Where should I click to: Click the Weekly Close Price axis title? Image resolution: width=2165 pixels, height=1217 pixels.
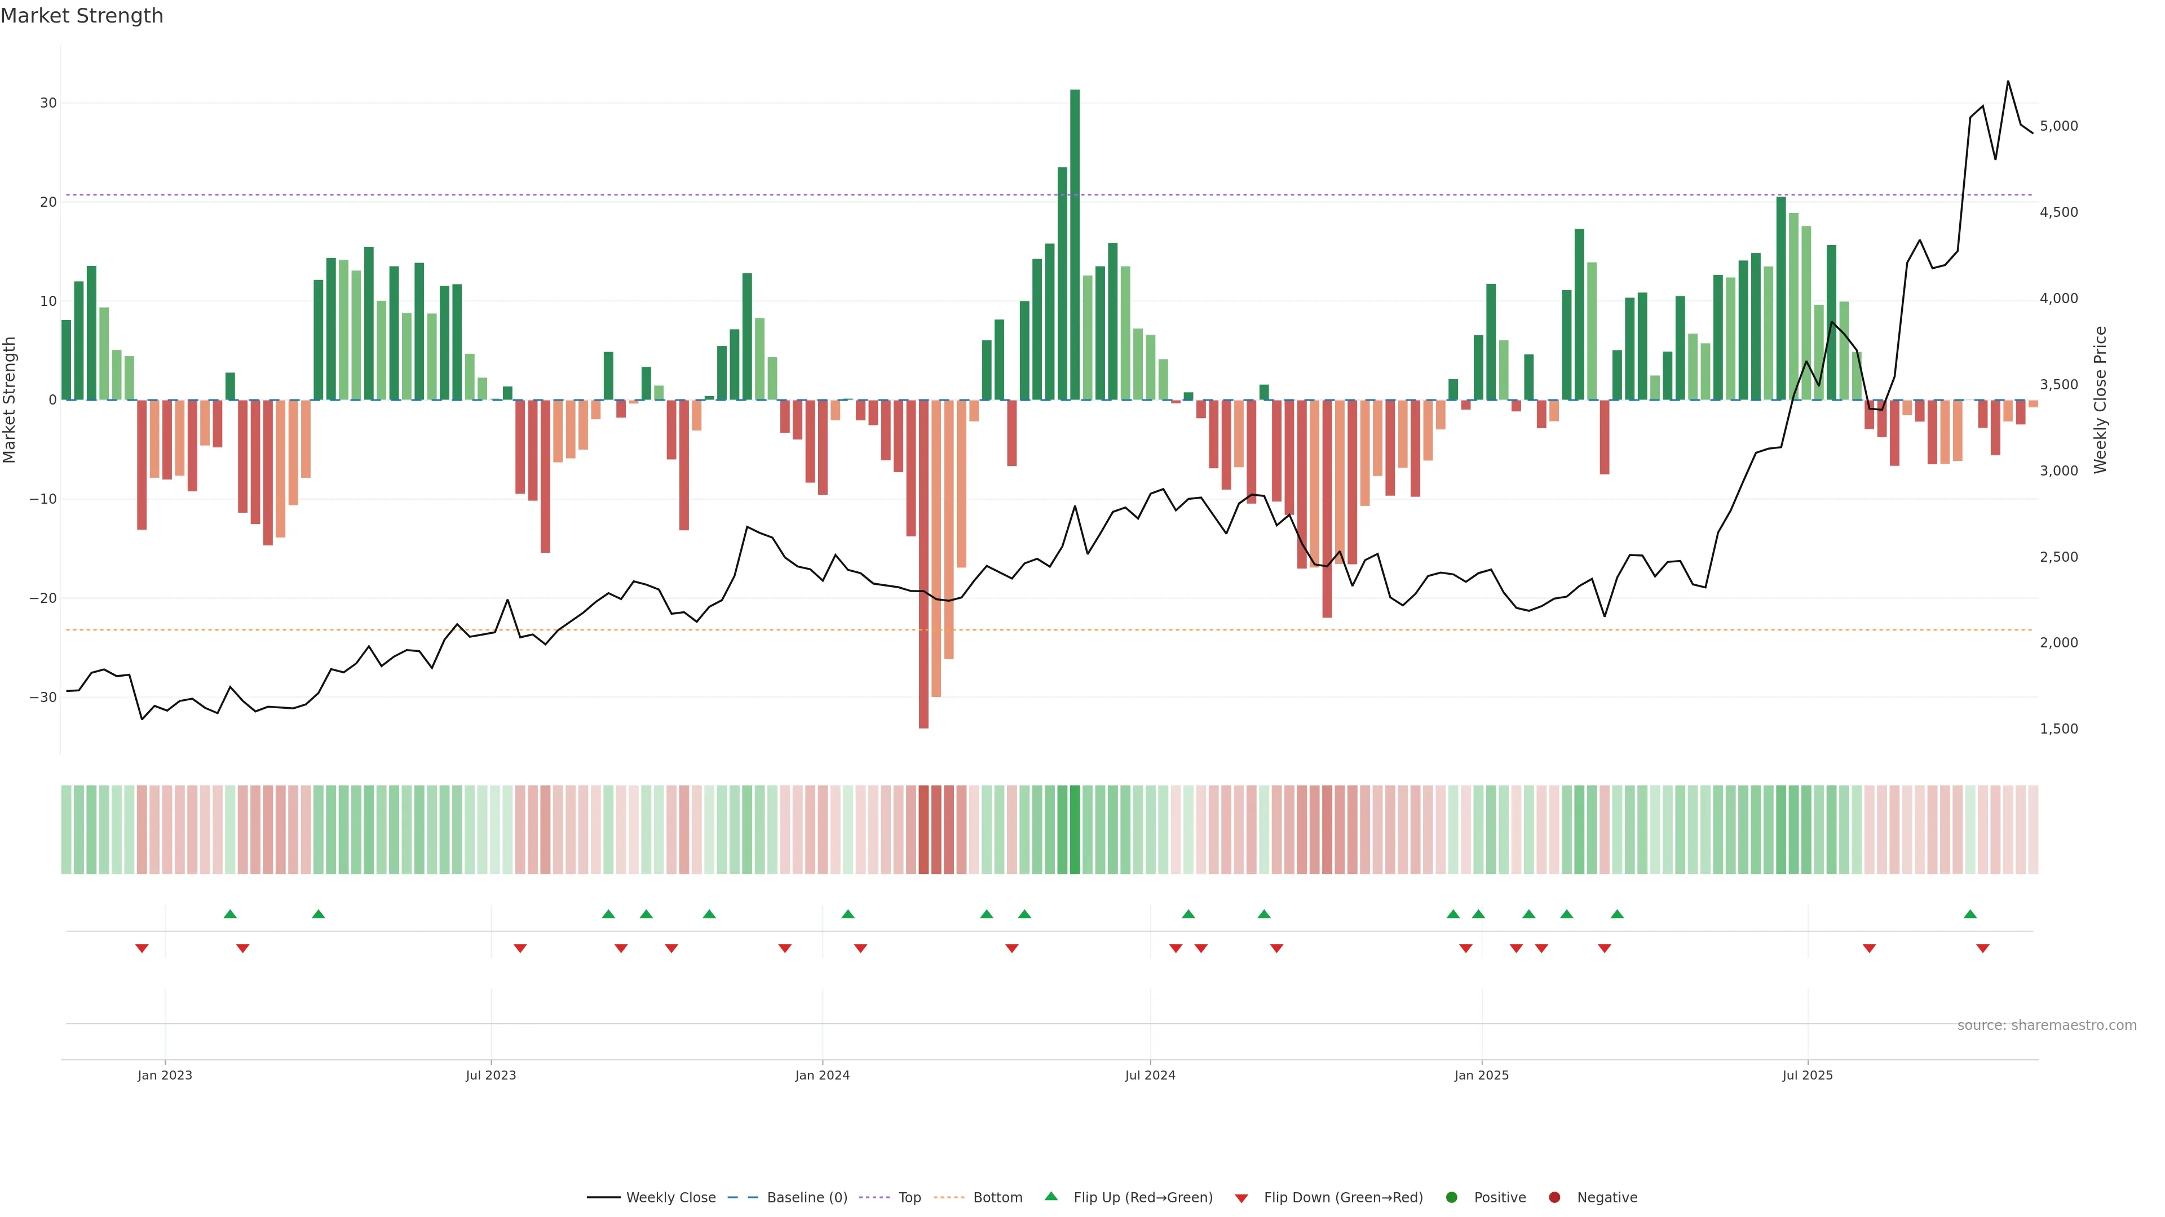tap(2100, 400)
